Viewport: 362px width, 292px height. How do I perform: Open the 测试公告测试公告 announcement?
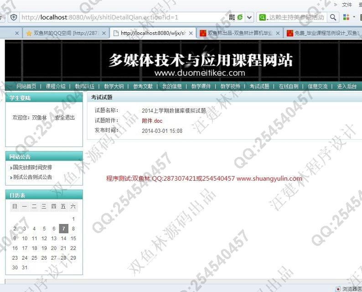click(x=32, y=177)
